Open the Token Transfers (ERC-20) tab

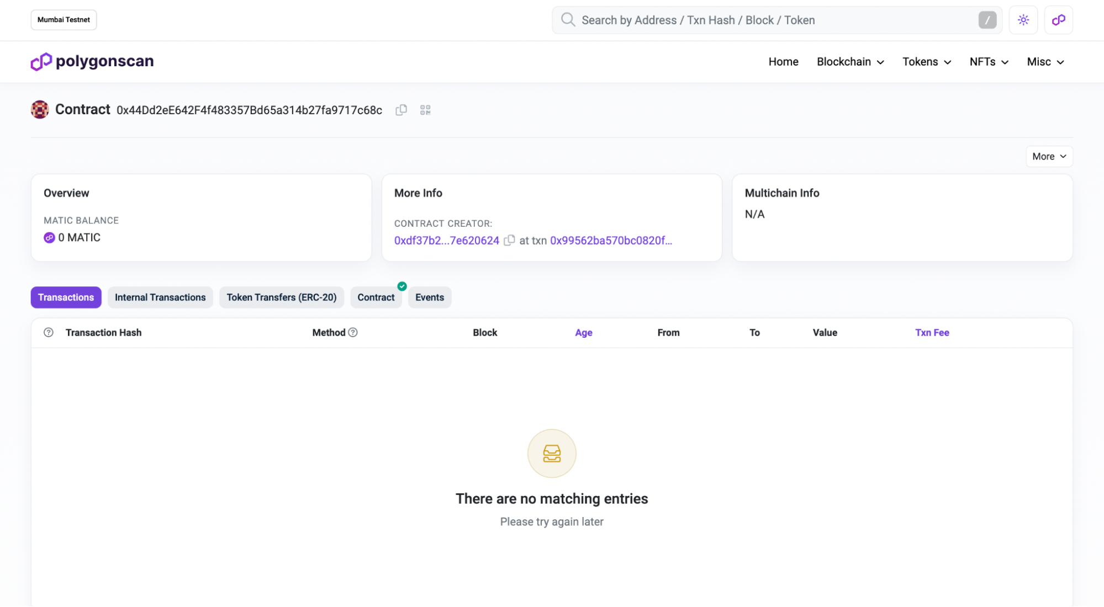[x=281, y=297]
